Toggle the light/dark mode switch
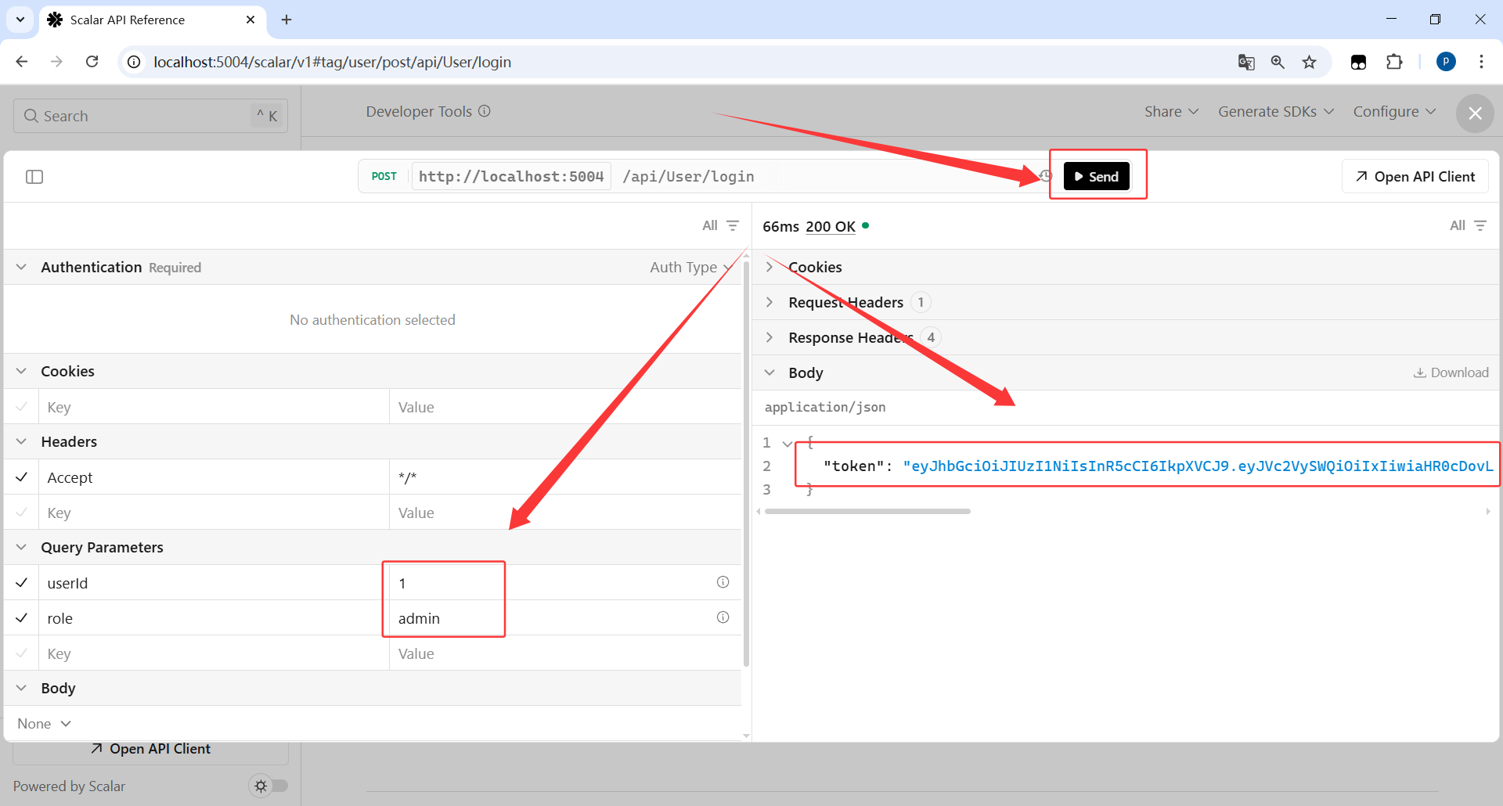This screenshot has width=1503, height=806. coord(269,786)
